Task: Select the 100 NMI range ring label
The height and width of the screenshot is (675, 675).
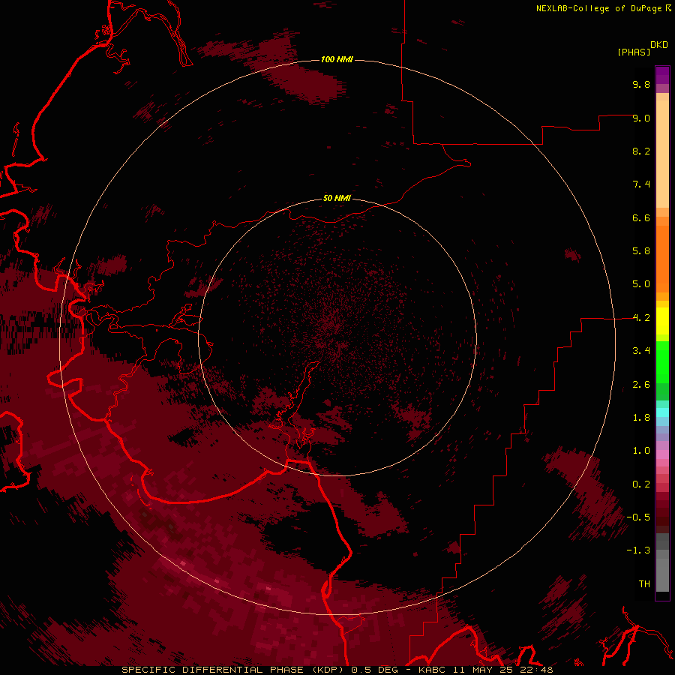Action: click(337, 59)
